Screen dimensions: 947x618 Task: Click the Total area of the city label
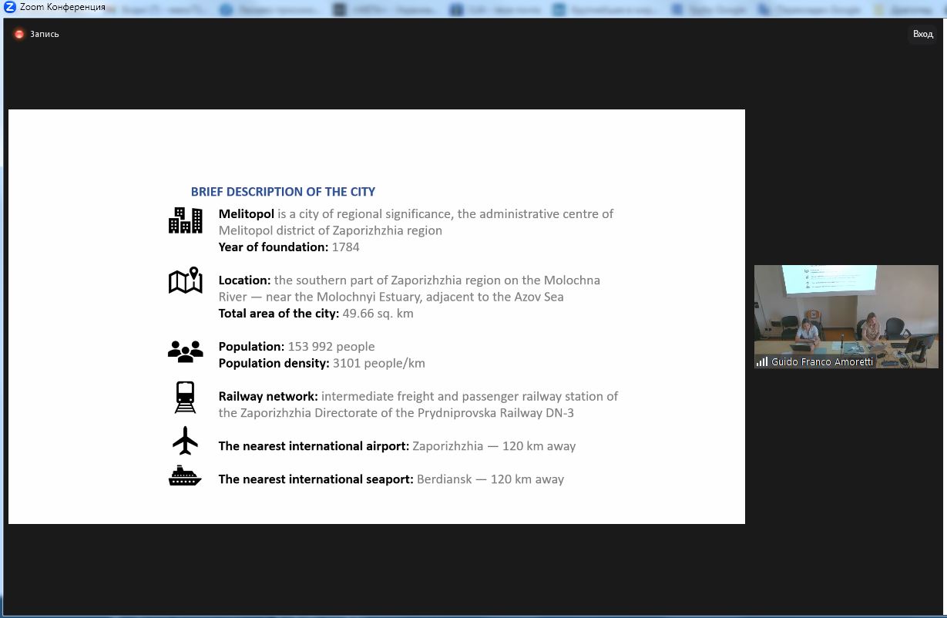click(278, 314)
